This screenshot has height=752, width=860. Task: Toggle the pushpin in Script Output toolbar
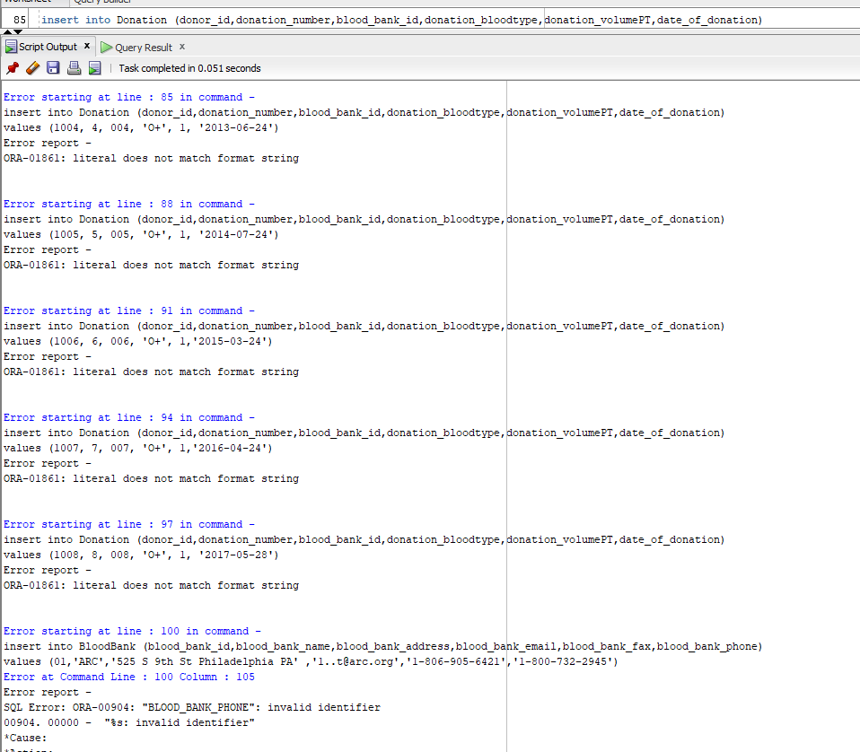pyautogui.click(x=13, y=67)
